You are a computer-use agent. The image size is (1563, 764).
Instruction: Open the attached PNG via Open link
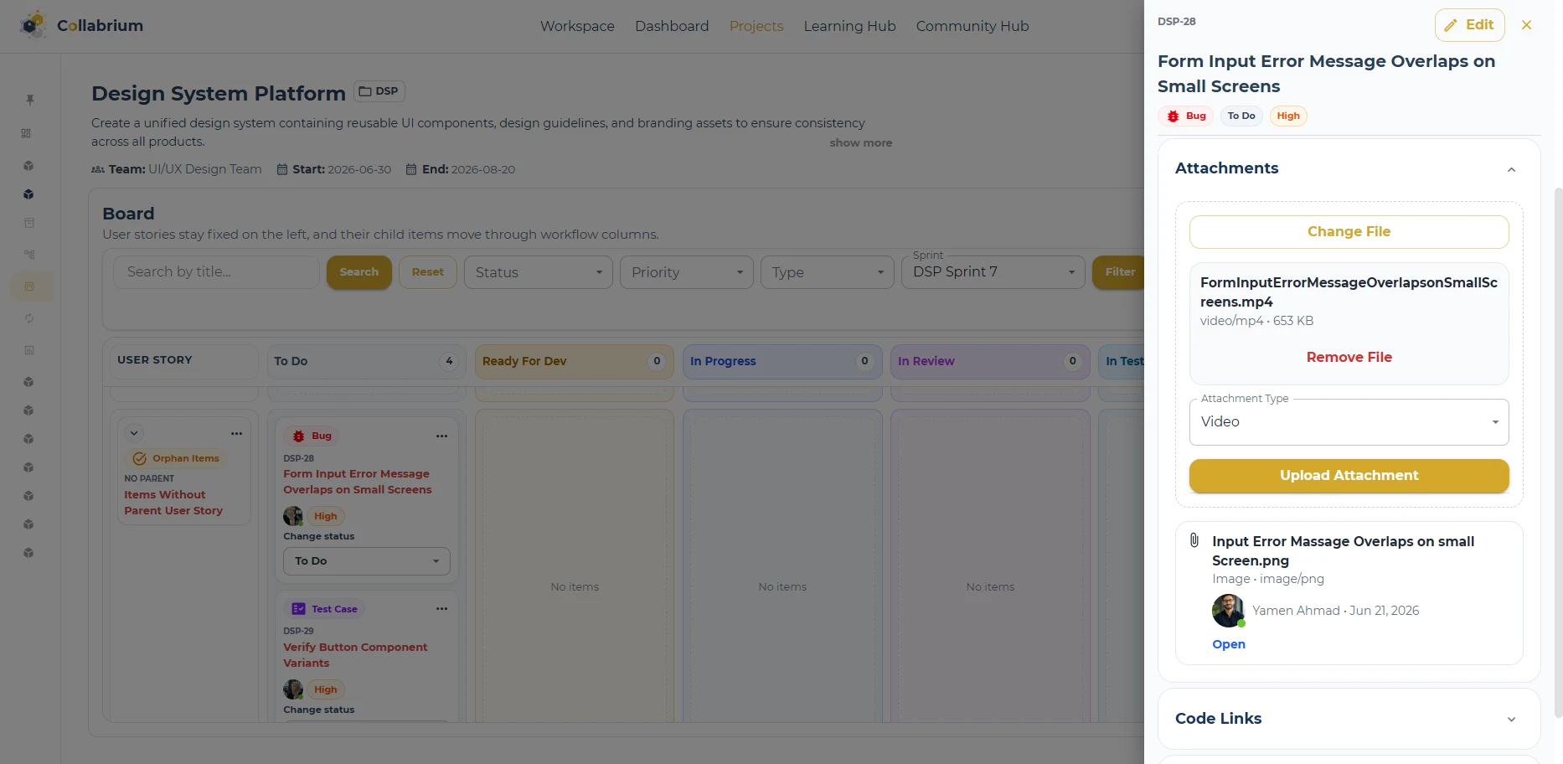coord(1229,644)
